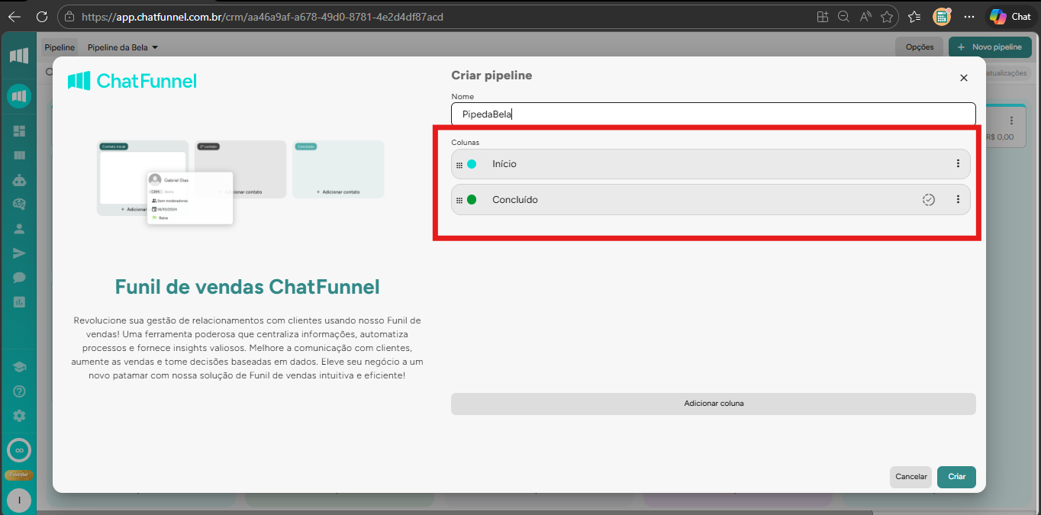This screenshot has width=1041, height=515.
Task: Open the highlighted circular CRM sidebar icon
Action: 19,96
